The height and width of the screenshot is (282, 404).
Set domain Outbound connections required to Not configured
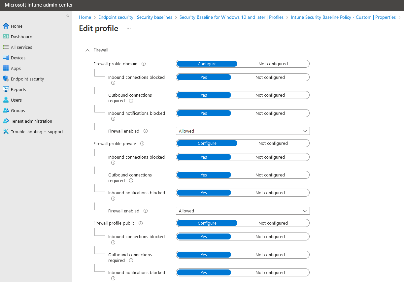coord(270,95)
